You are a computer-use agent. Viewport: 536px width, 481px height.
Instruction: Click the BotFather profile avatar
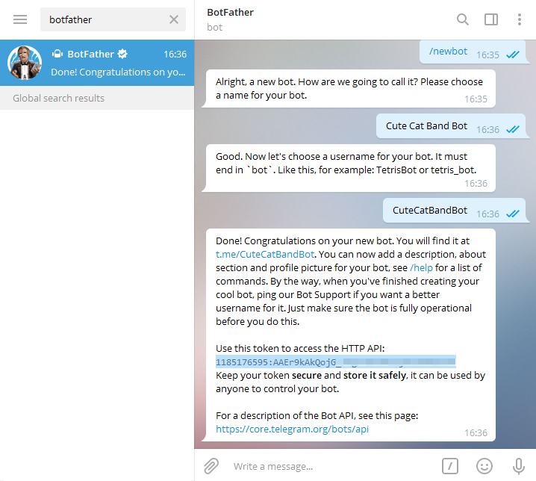(x=25, y=63)
